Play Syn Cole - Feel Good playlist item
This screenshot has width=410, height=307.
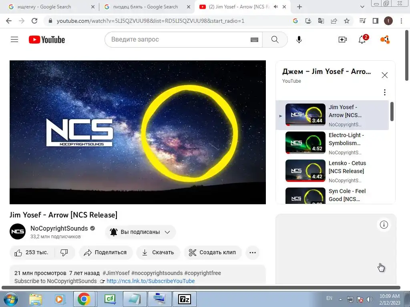point(332,195)
